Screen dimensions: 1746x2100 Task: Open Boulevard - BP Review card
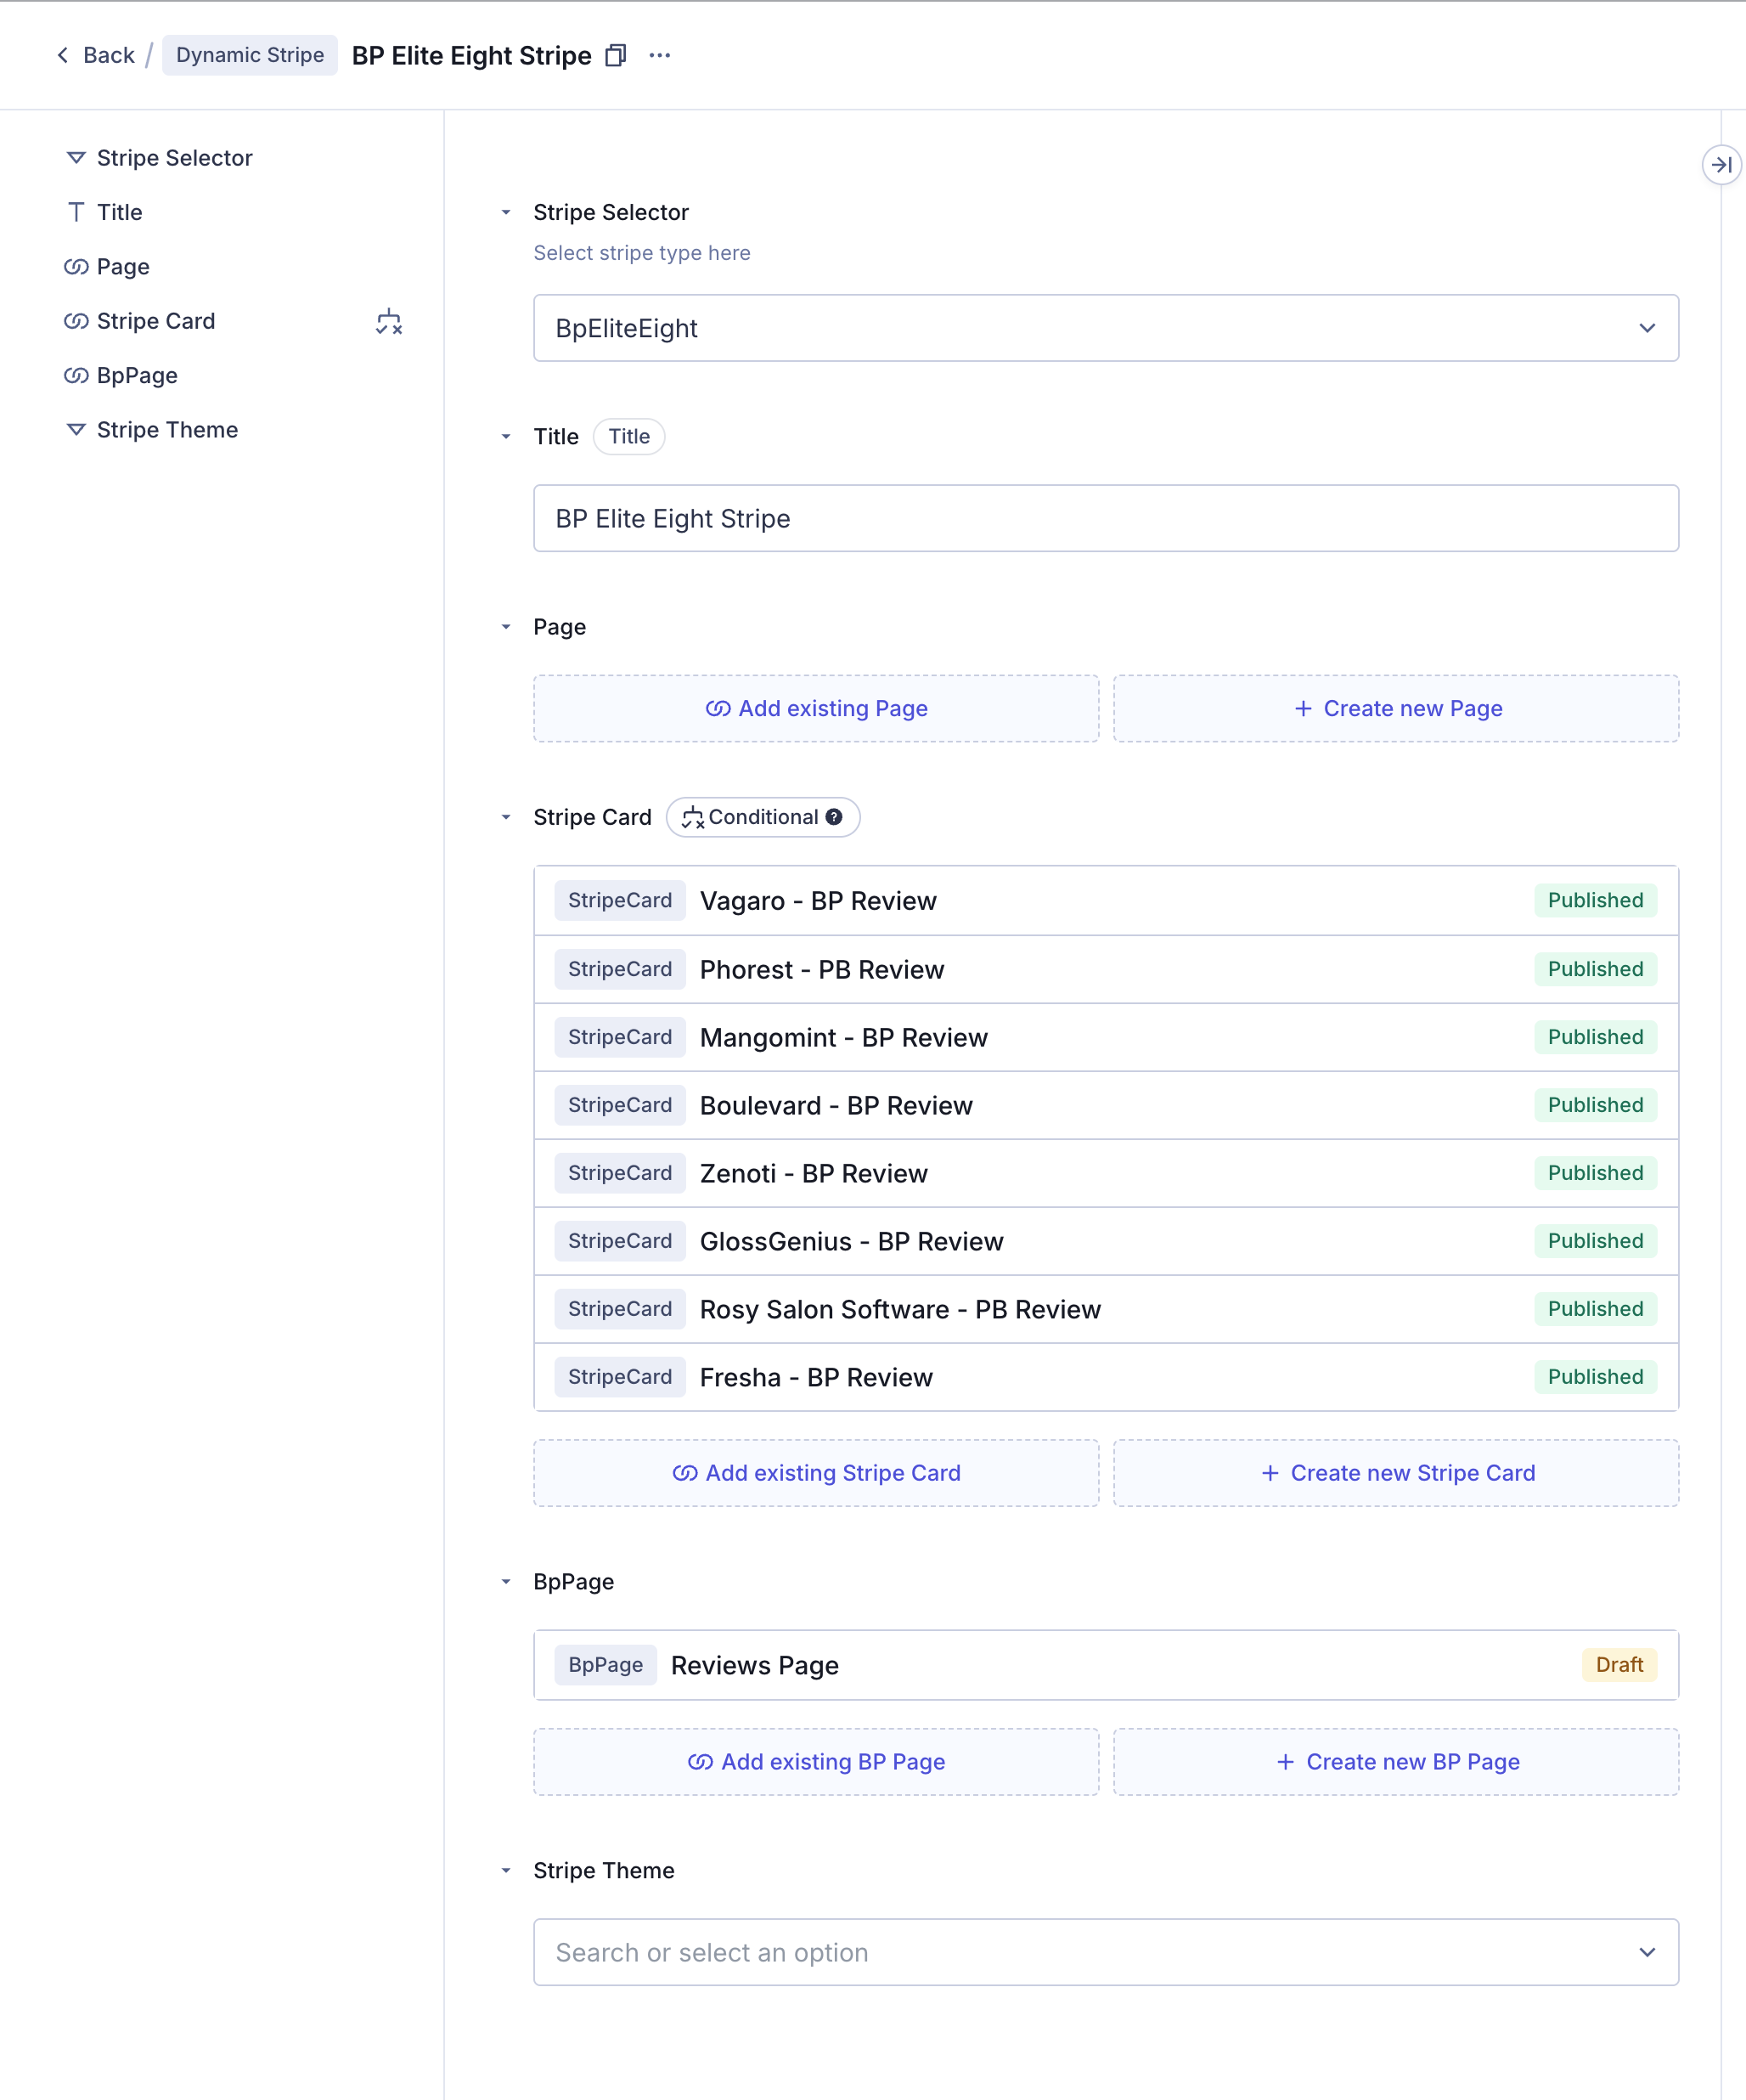(x=1106, y=1105)
